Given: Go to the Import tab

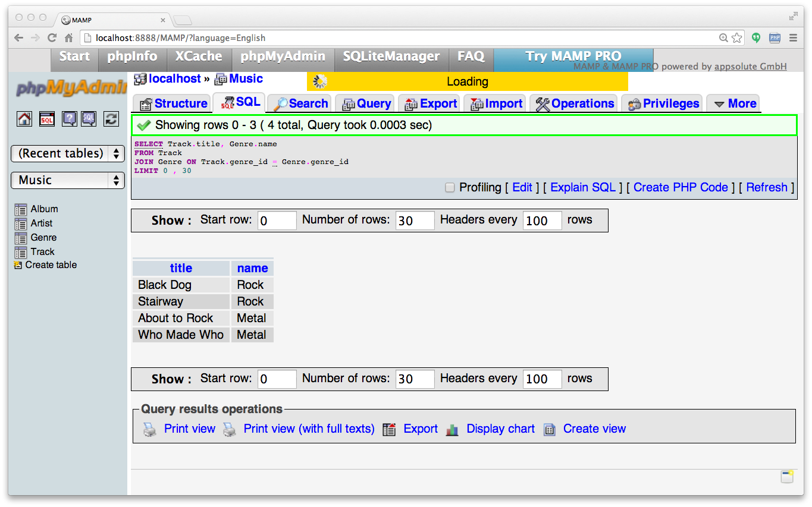Looking at the screenshot, I should tap(496, 103).
